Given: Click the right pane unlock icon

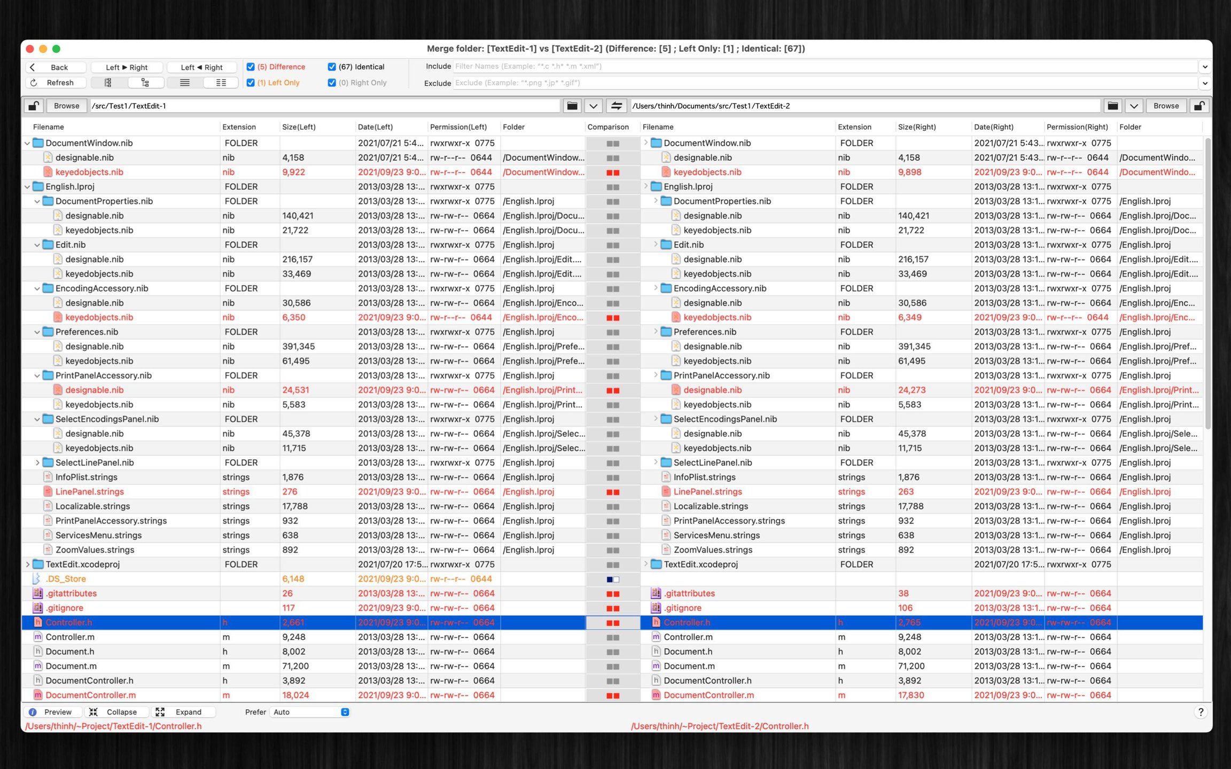Looking at the screenshot, I should click(x=1198, y=106).
